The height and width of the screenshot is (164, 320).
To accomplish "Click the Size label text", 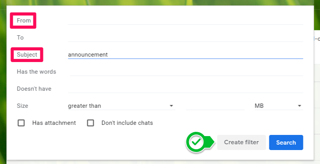I will [22, 106].
